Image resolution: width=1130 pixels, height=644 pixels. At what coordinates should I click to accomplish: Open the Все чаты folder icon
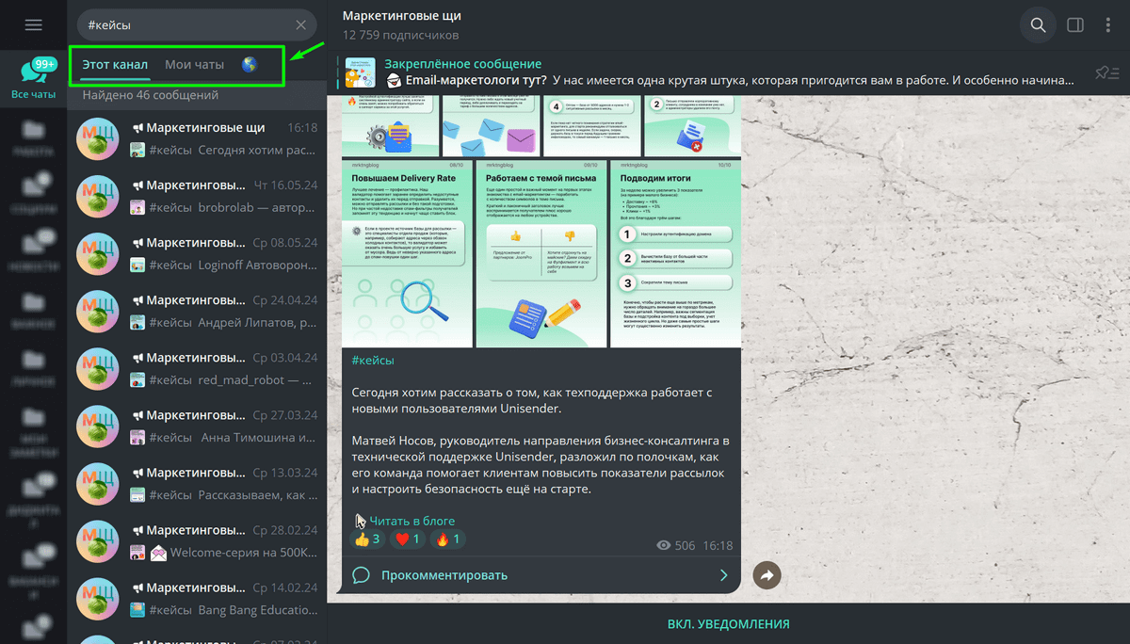(x=34, y=77)
